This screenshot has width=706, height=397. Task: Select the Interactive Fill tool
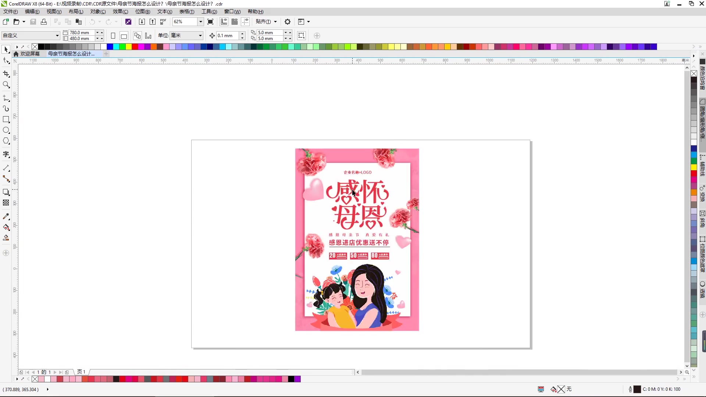pos(6,227)
